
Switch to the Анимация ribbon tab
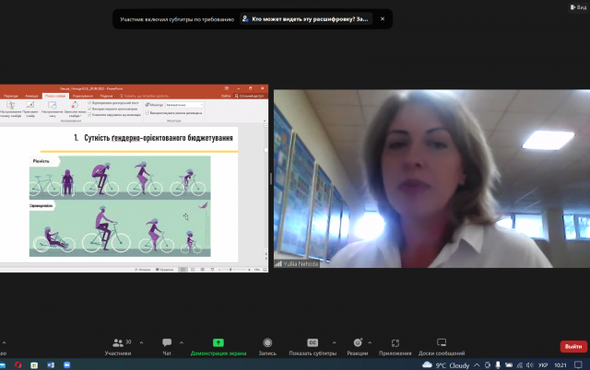coord(33,95)
